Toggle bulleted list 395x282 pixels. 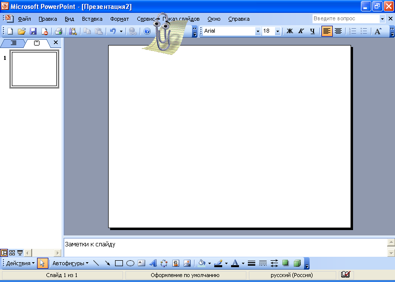[x=364, y=31]
